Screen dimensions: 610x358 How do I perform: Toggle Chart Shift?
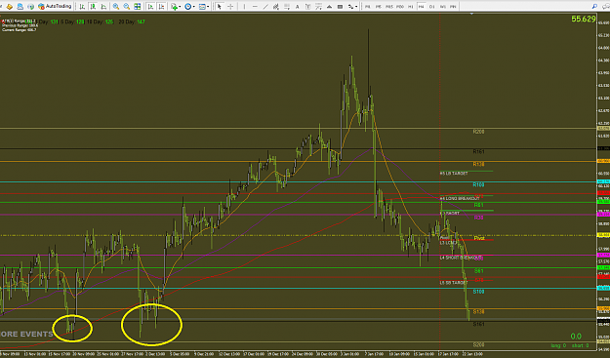pyautogui.click(x=161, y=7)
